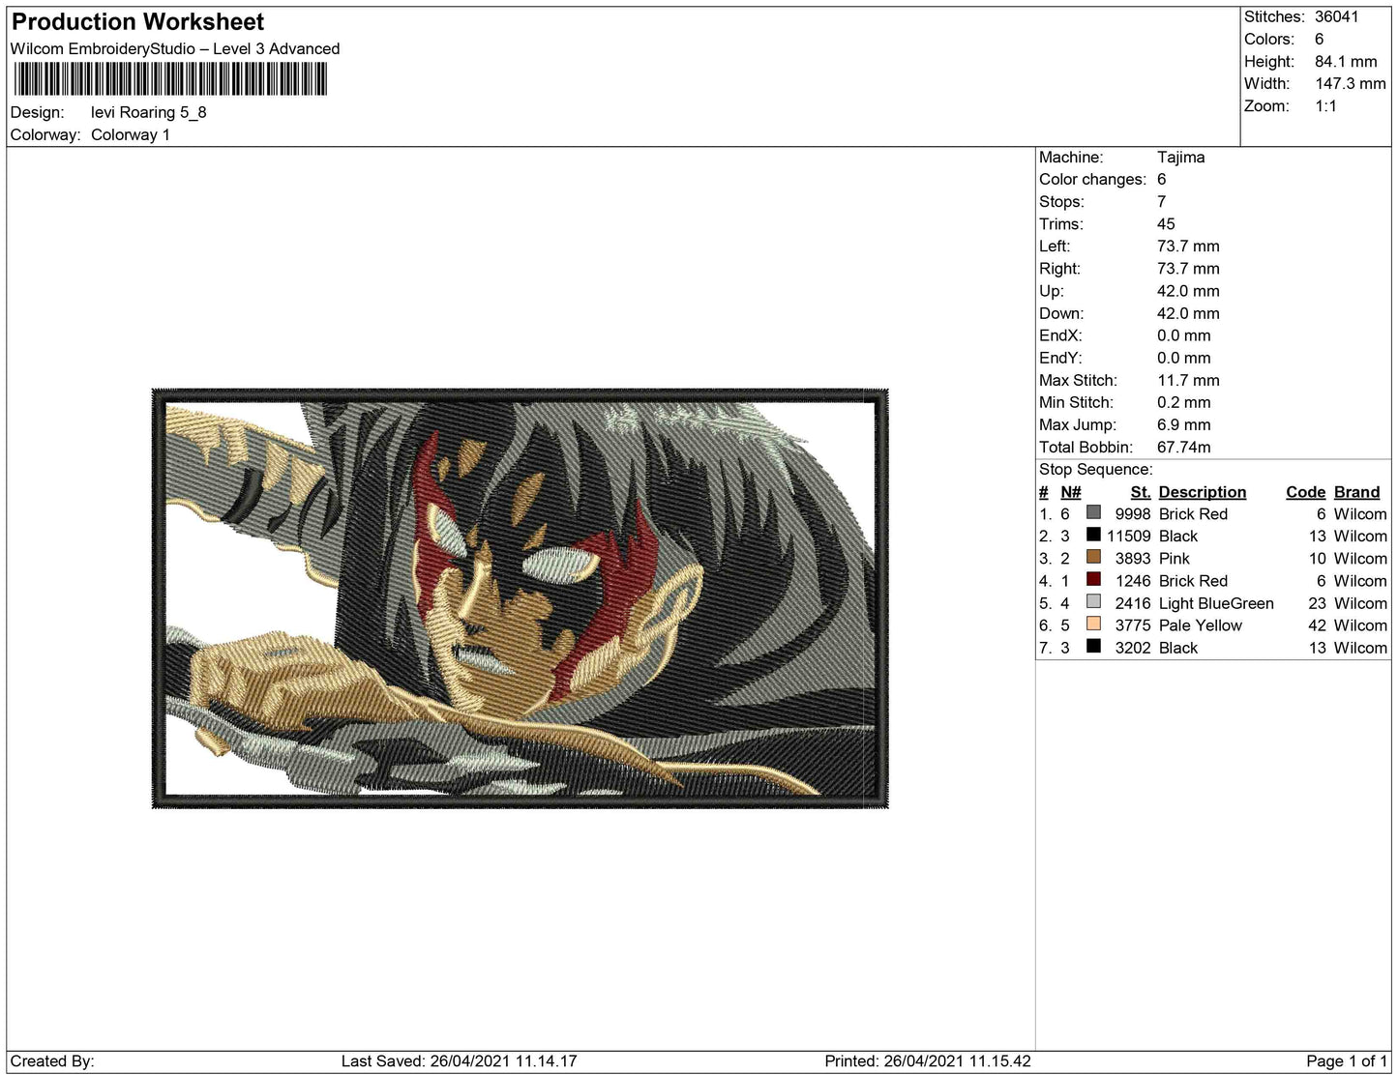The width and height of the screenshot is (1398, 1075).
Task: Click the barcode under the worksheet title
Action: [171, 79]
